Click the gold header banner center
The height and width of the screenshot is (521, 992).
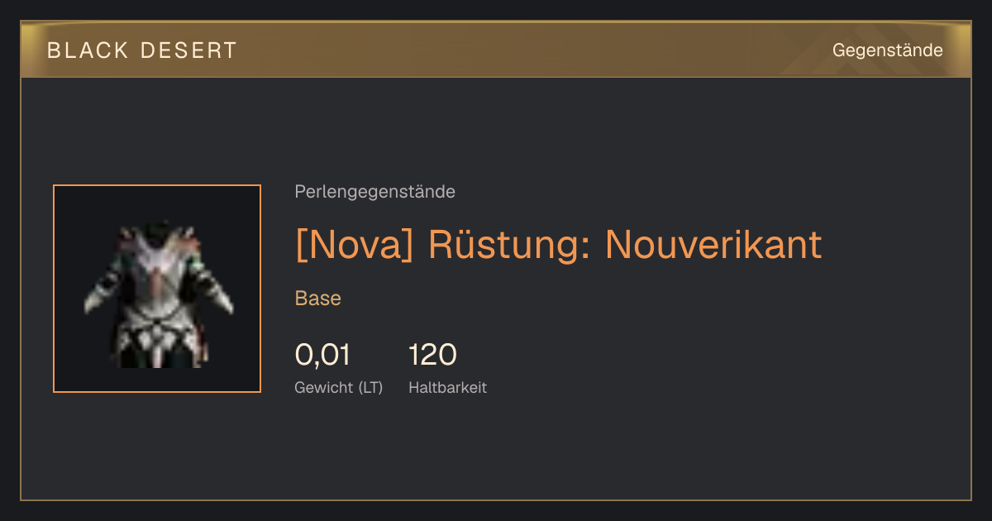point(496,50)
